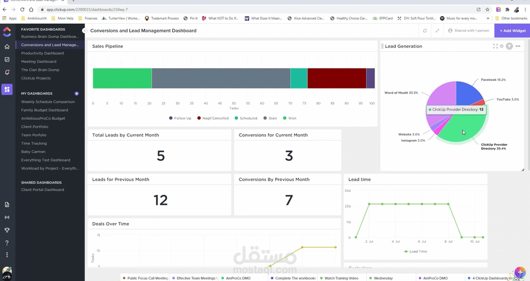
Task: Click the user avatar at bottom left
Action: click(x=7, y=272)
